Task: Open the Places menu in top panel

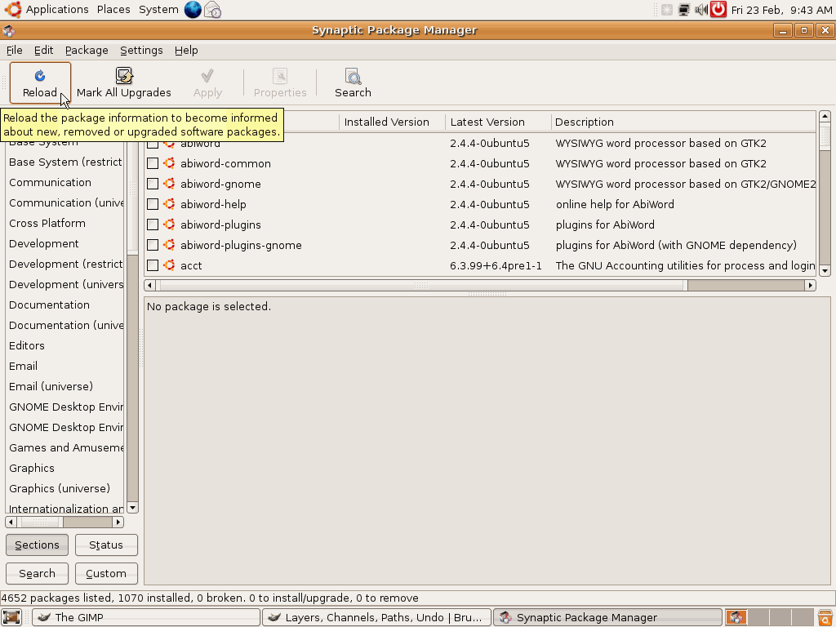Action: (113, 10)
